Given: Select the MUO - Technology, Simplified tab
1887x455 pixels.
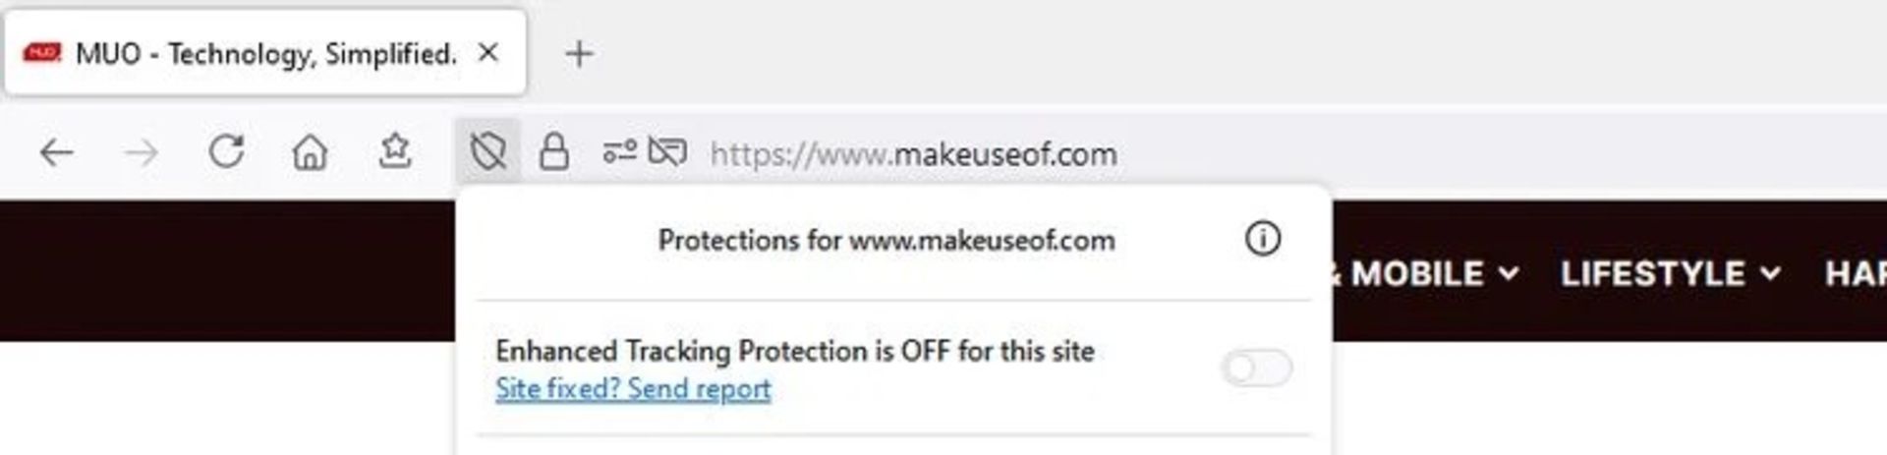Looking at the screenshot, I should 265,54.
